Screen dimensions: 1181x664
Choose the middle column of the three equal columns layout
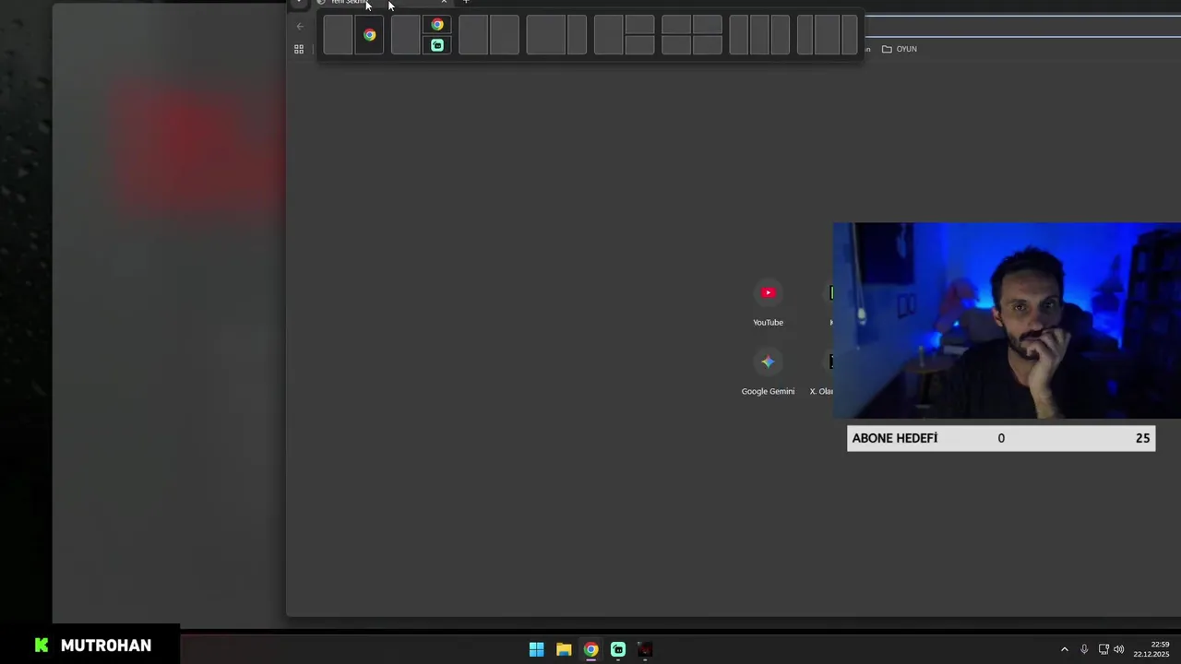coord(759,35)
